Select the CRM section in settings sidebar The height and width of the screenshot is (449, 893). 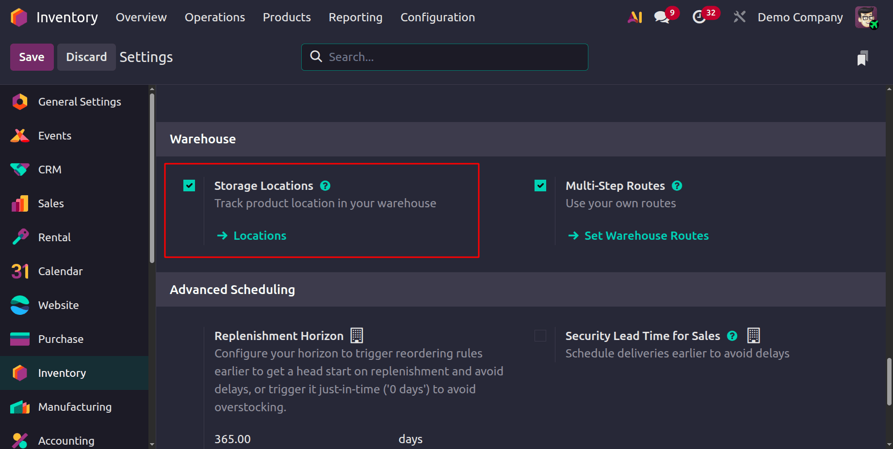(49, 170)
